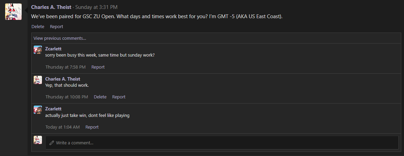Open Zcarlett's username on the 'sunday work?' comment
The height and width of the screenshot is (156, 404).
[53, 49]
